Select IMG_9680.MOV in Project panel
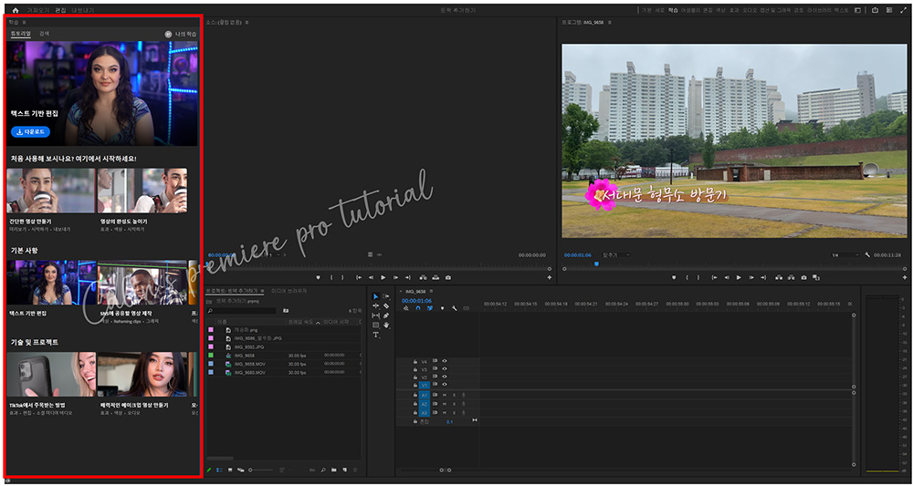The height and width of the screenshot is (486, 913). [250, 372]
